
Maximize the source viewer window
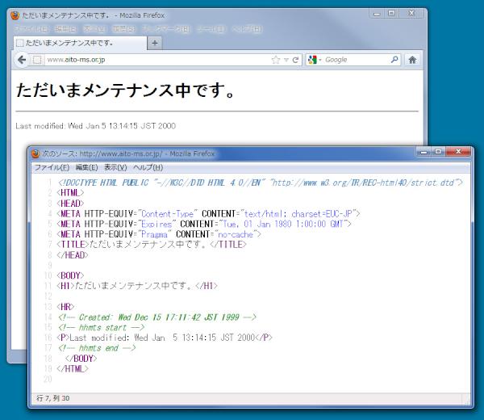point(438,152)
